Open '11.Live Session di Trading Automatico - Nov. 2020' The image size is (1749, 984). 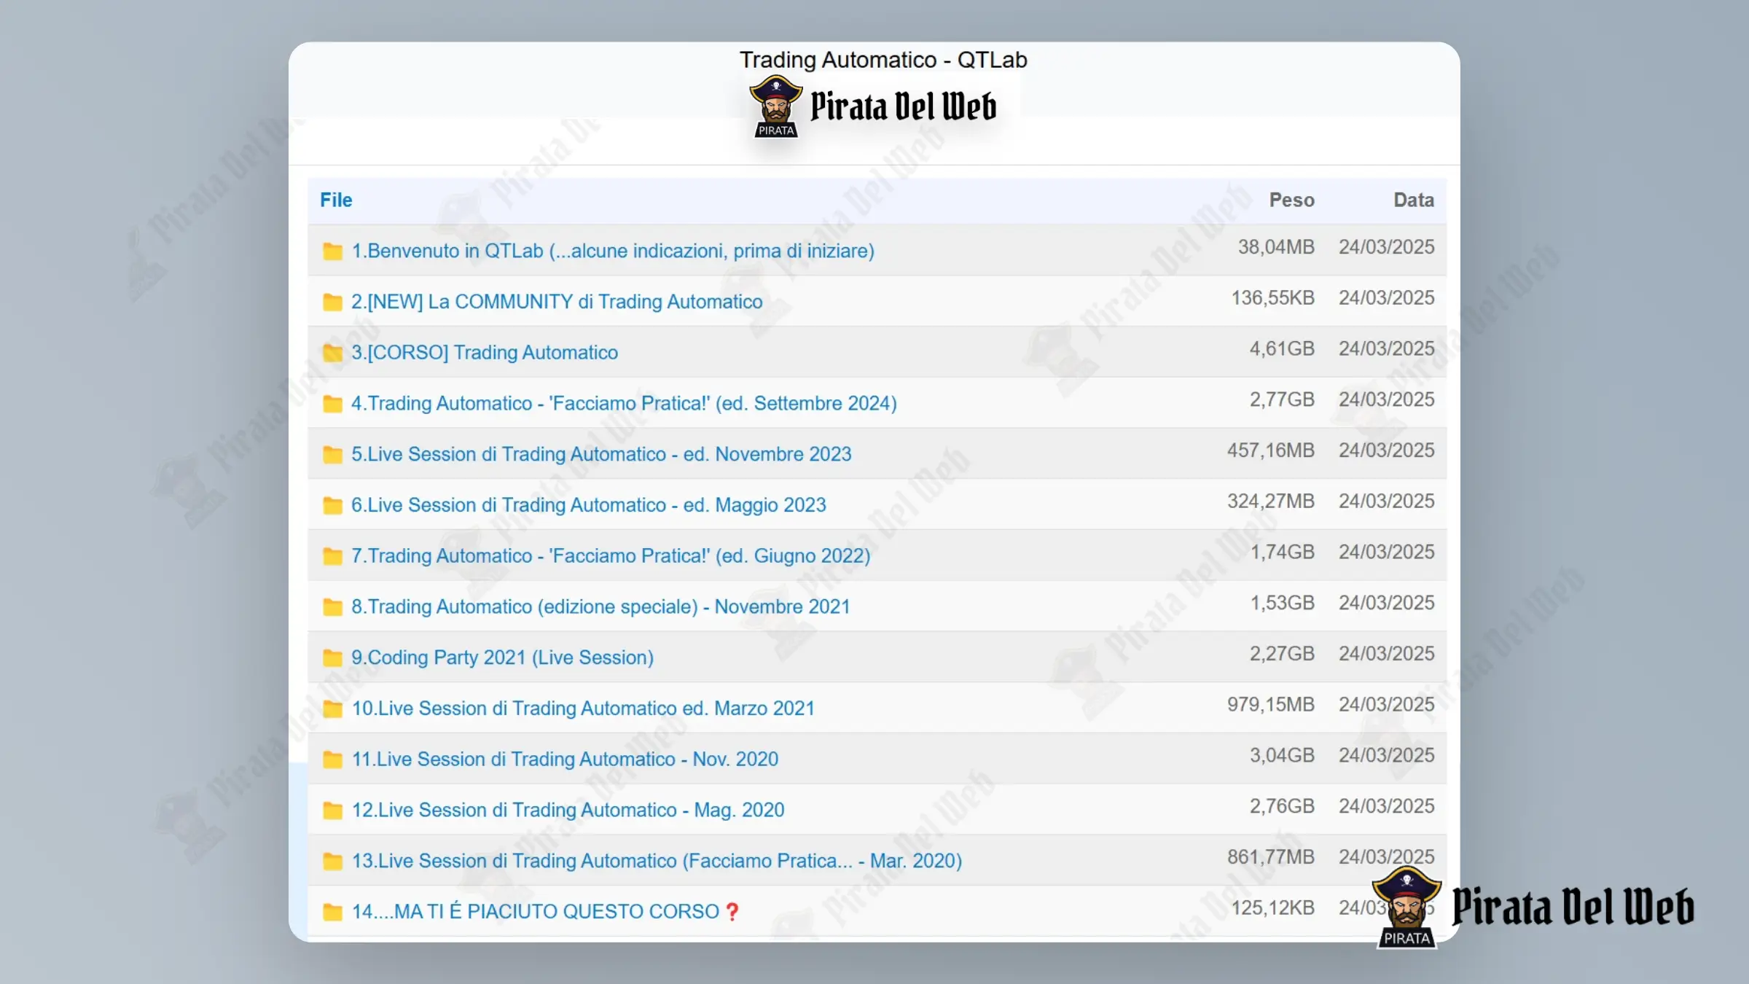click(x=565, y=759)
